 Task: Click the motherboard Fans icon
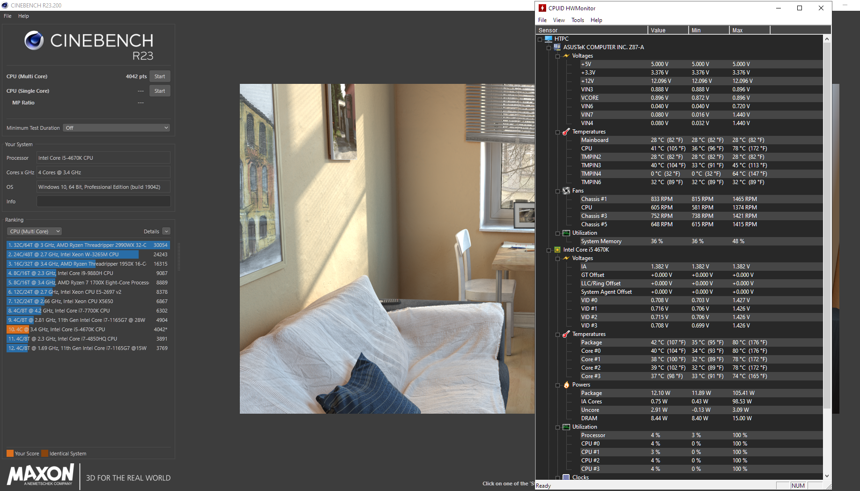coord(566,191)
